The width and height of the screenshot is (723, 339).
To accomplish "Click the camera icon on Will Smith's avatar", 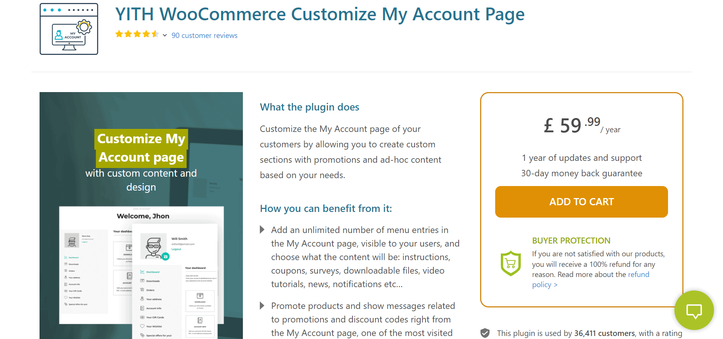I will [x=165, y=256].
